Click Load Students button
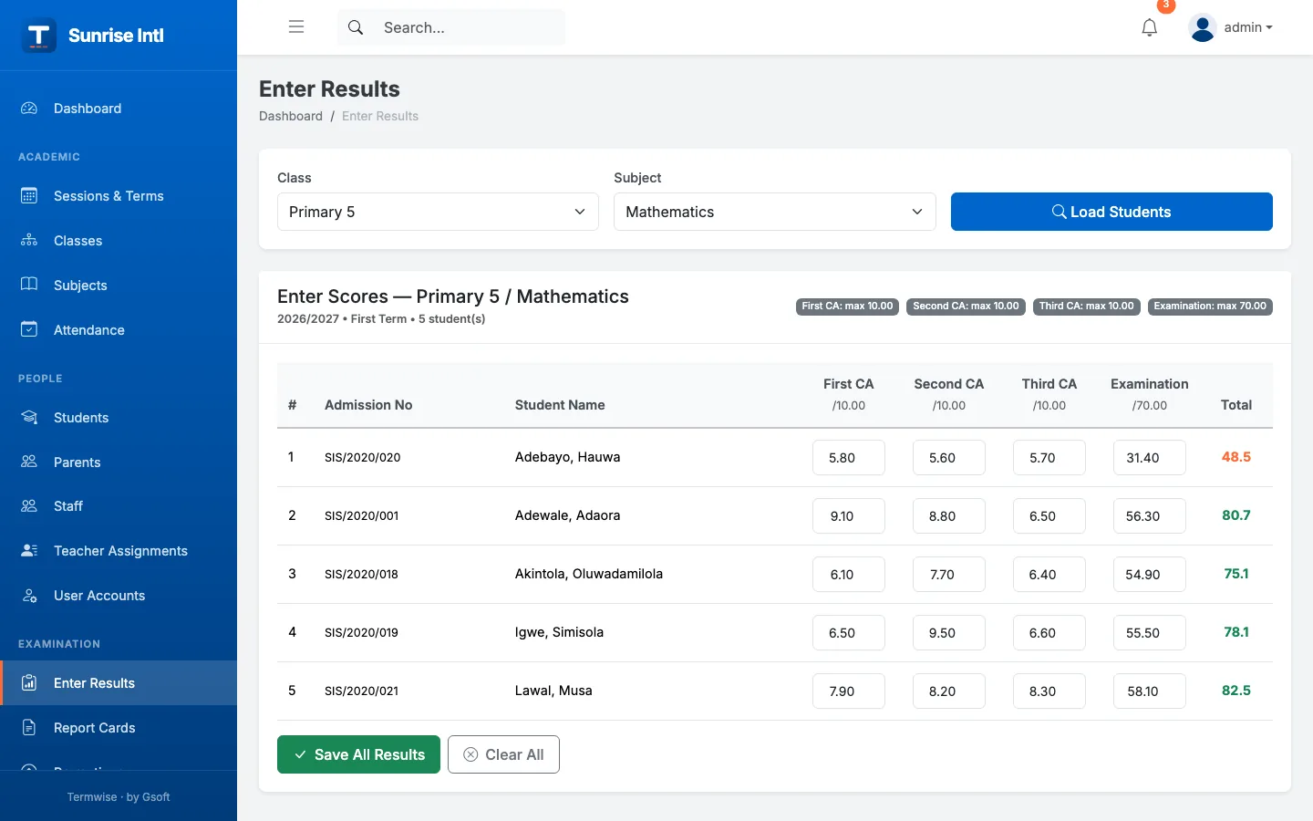 (x=1111, y=212)
